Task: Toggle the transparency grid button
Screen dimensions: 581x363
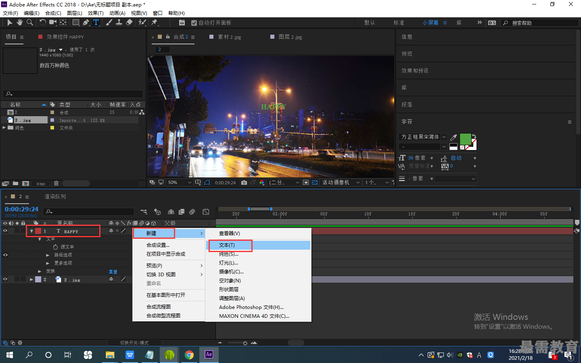Action: (315, 183)
